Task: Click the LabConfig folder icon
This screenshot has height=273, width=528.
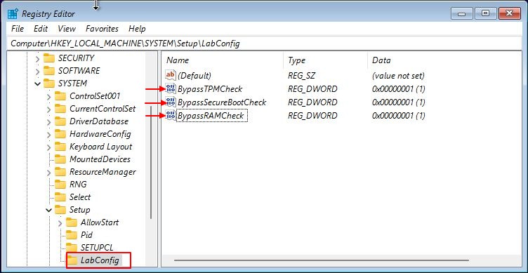Action: click(72, 260)
